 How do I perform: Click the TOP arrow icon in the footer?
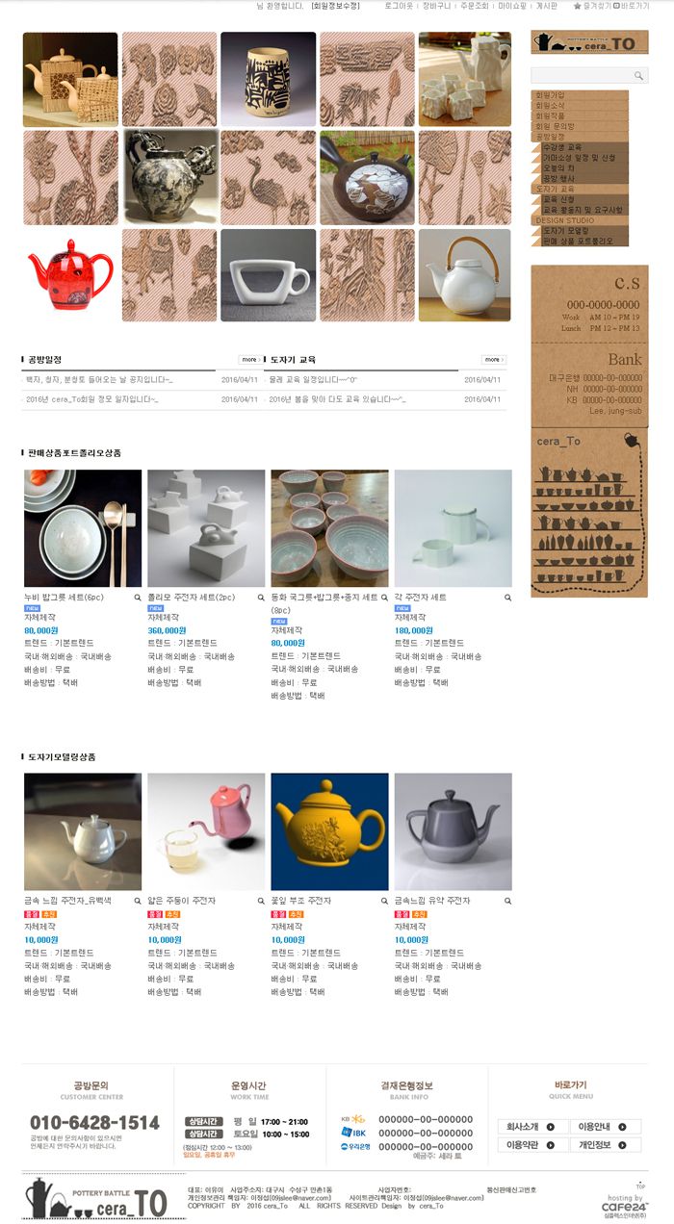640,1185
